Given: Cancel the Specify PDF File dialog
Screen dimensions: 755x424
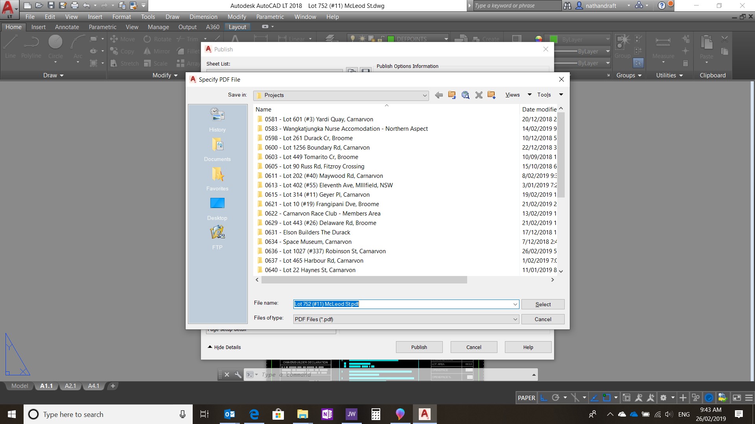Looking at the screenshot, I should pos(543,319).
